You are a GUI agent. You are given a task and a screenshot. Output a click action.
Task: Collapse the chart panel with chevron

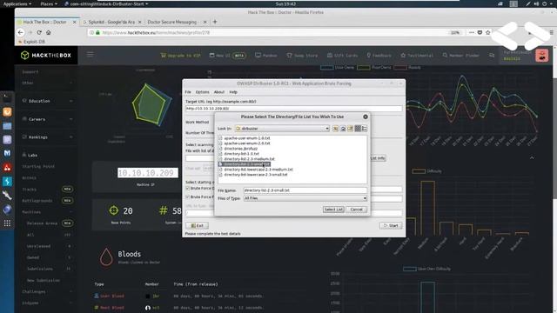(x=532, y=157)
